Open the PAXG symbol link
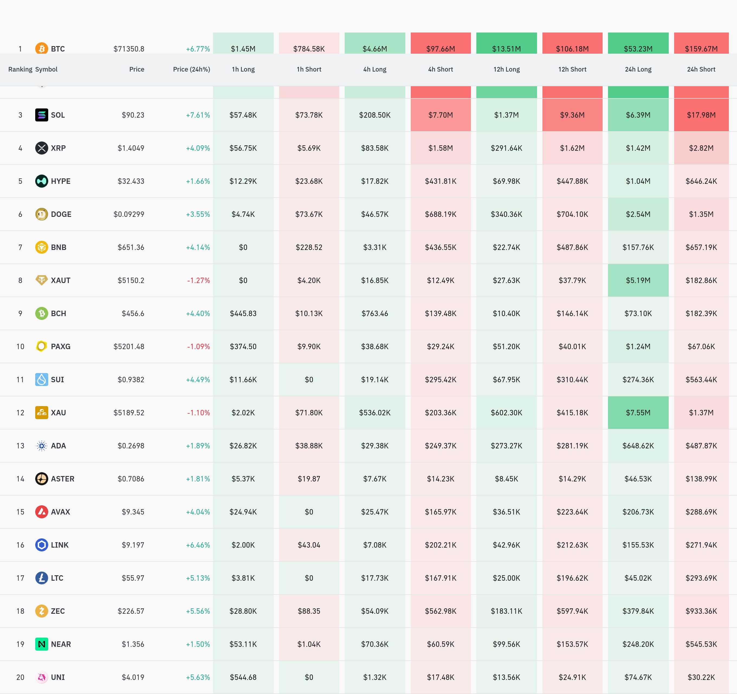Image resolution: width=737 pixels, height=694 pixels. 60,346
